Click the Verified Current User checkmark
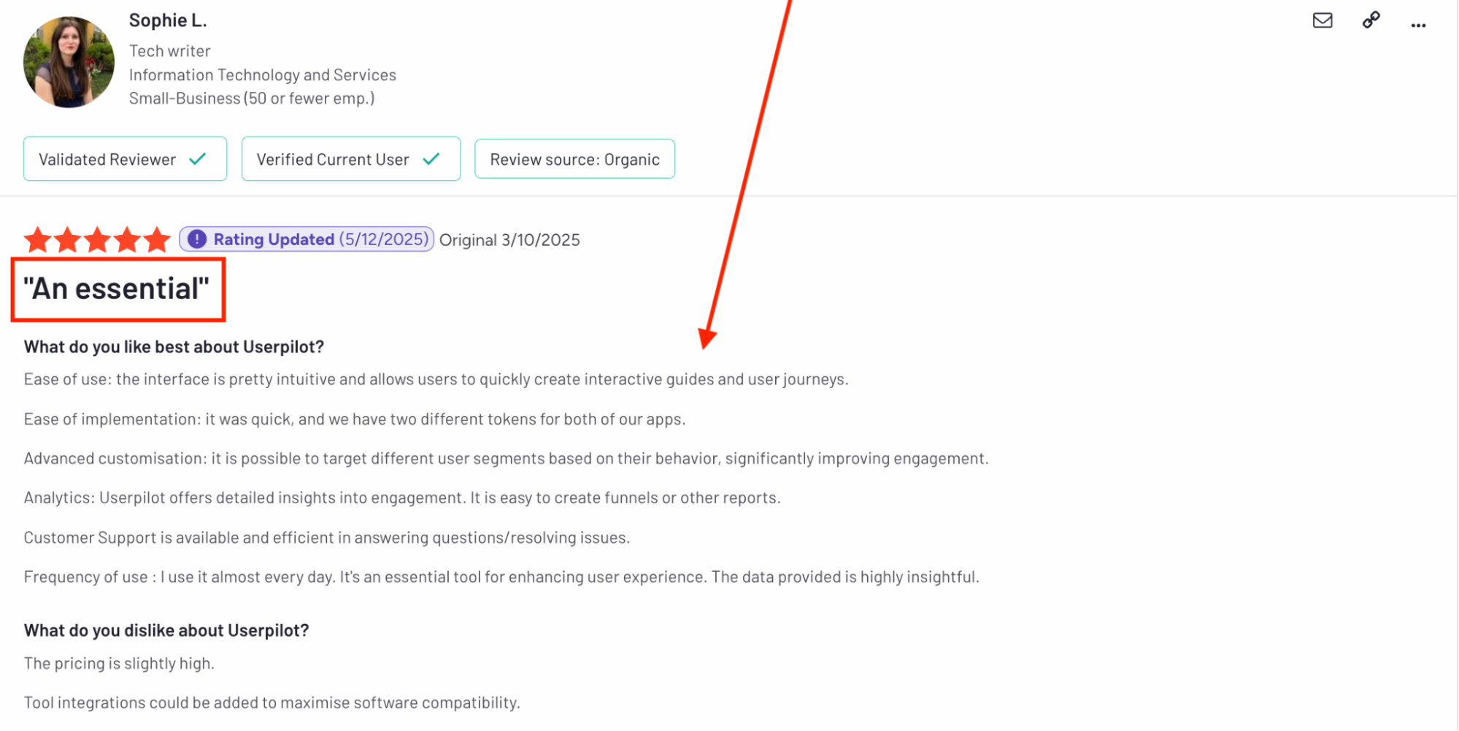The image size is (1459, 731). click(431, 159)
